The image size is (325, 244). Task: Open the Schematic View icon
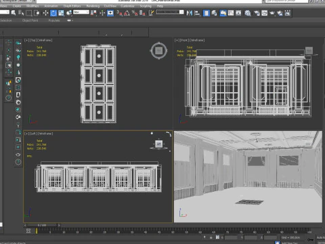point(238,13)
